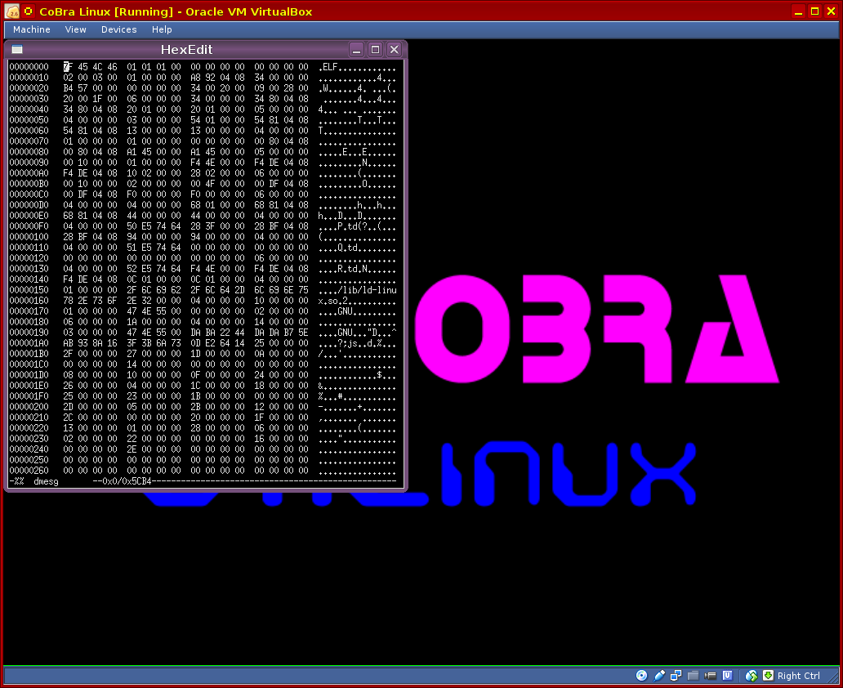The image size is (843, 688).
Task: Close the HexEdit window
Action: click(394, 49)
